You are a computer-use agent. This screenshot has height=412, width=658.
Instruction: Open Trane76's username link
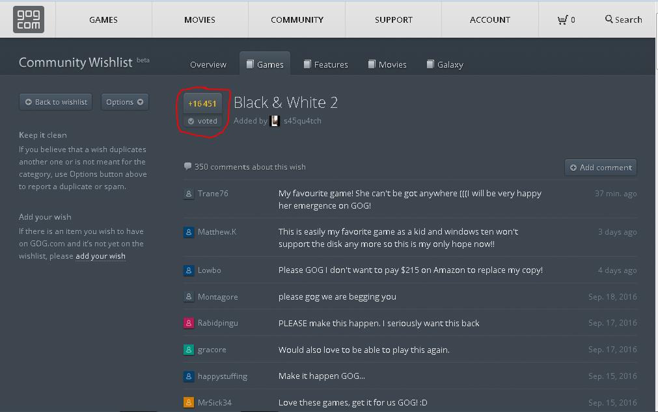coord(213,194)
